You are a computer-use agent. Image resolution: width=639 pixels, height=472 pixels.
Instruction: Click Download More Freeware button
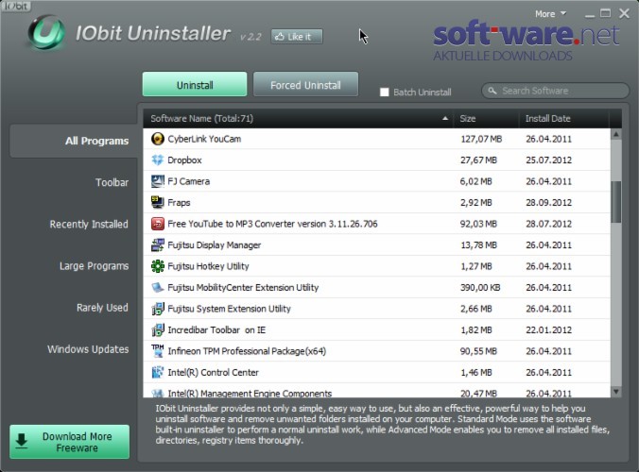click(69, 442)
